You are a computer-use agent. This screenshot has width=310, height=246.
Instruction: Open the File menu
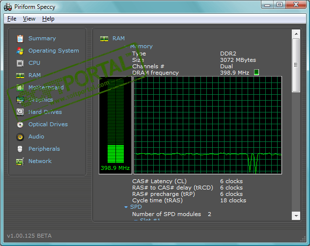coord(12,19)
